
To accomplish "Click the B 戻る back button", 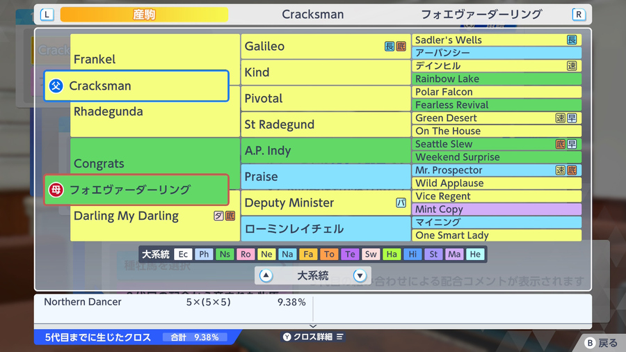I will pyautogui.click(x=601, y=343).
